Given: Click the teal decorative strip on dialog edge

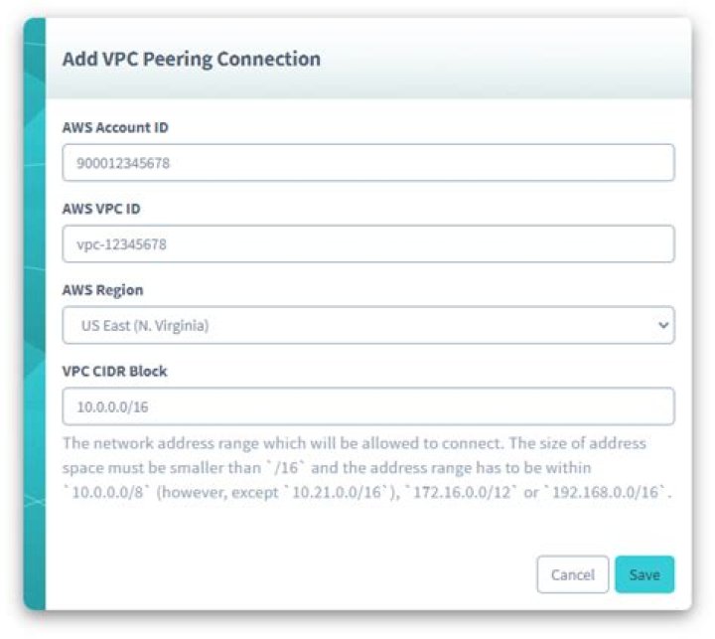Looking at the screenshot, I should [34, 318].
